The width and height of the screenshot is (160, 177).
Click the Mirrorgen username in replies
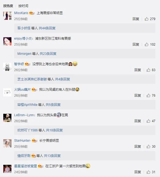[24, 54]
